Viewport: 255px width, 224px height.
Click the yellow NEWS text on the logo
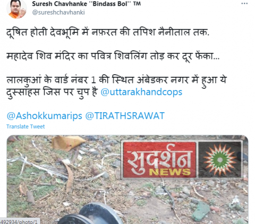point(170,172)
